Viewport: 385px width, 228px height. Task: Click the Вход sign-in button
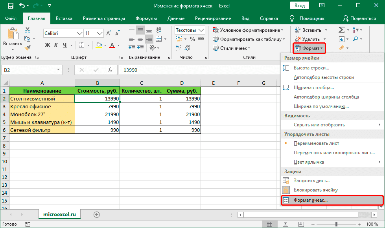click(299, 6)
